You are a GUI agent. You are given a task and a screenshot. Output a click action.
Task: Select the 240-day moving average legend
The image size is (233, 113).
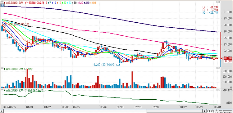click(87, 3)
